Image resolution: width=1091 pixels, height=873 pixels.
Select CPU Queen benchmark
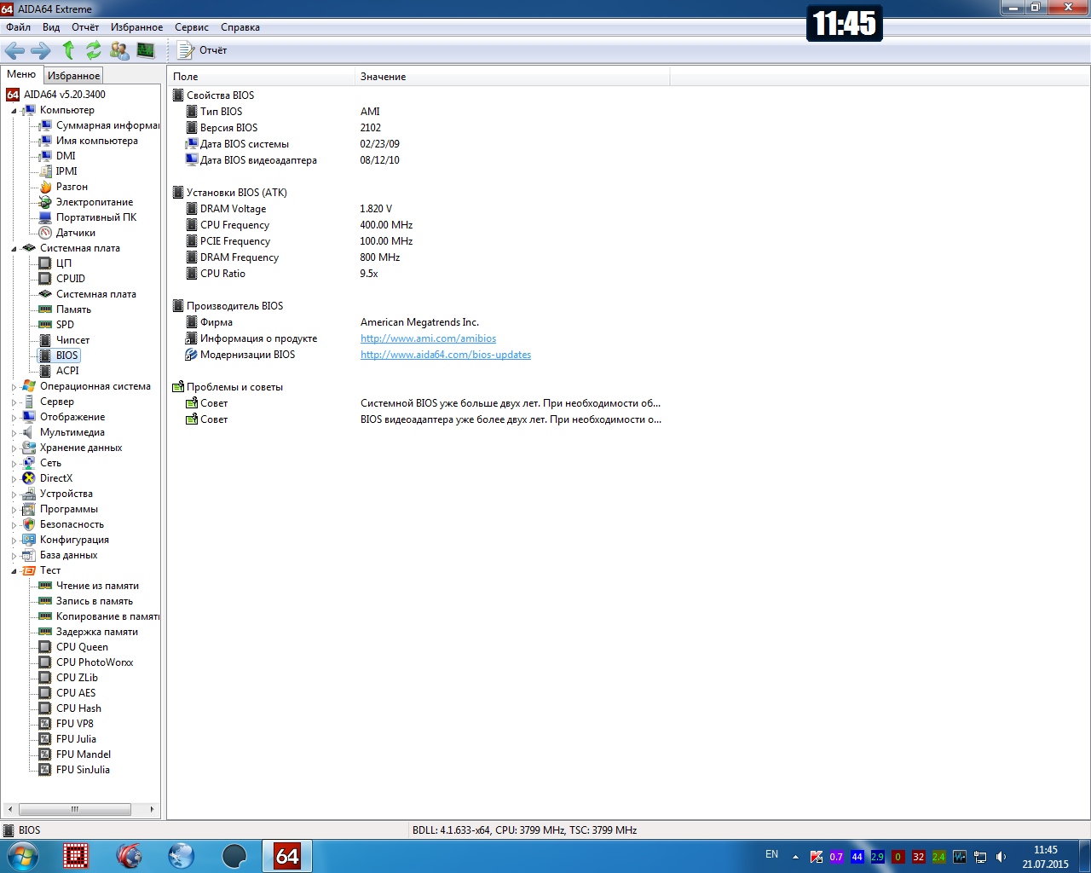[x=82, y=647]
